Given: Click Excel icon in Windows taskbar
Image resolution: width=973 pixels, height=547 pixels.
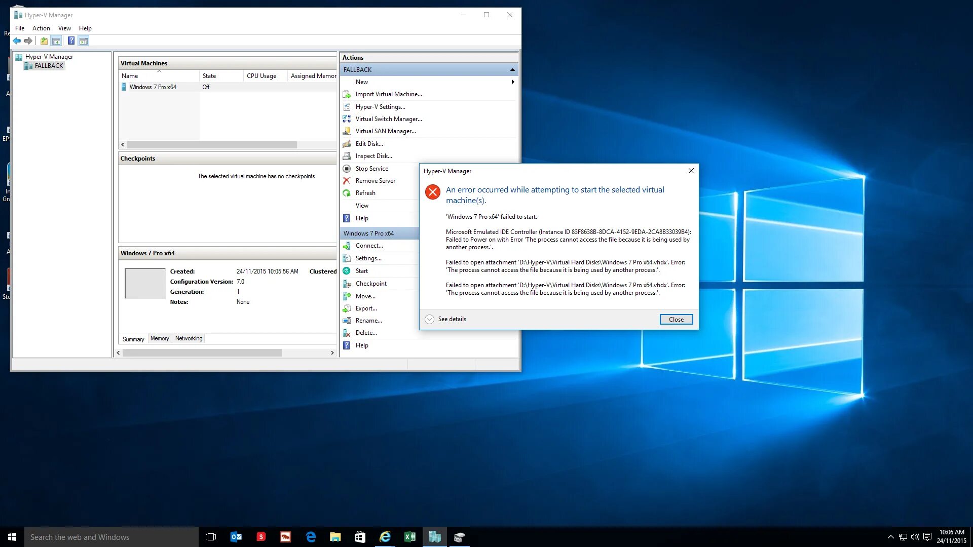Looking at the screenshot, I should (x=410, y=536).
